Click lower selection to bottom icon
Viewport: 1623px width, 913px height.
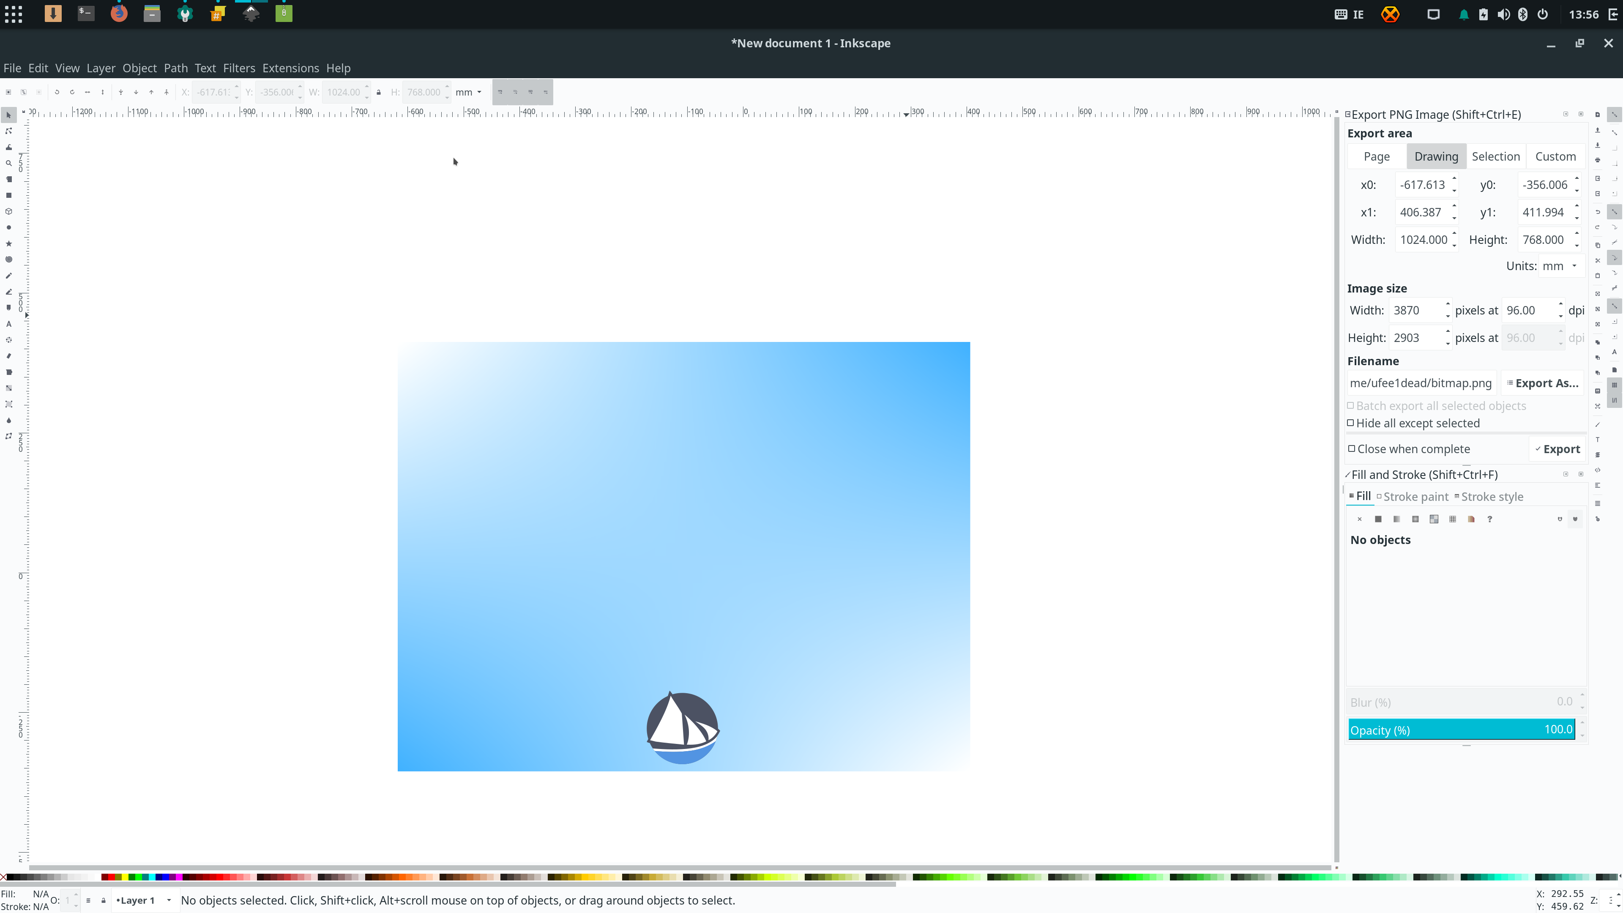121,92
